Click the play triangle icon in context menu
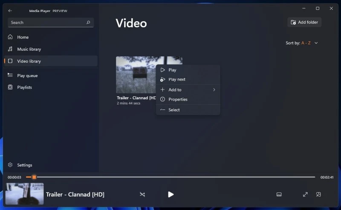Image resolution: width=341 pixels, height=210 pixels. (x=162, y=70)
